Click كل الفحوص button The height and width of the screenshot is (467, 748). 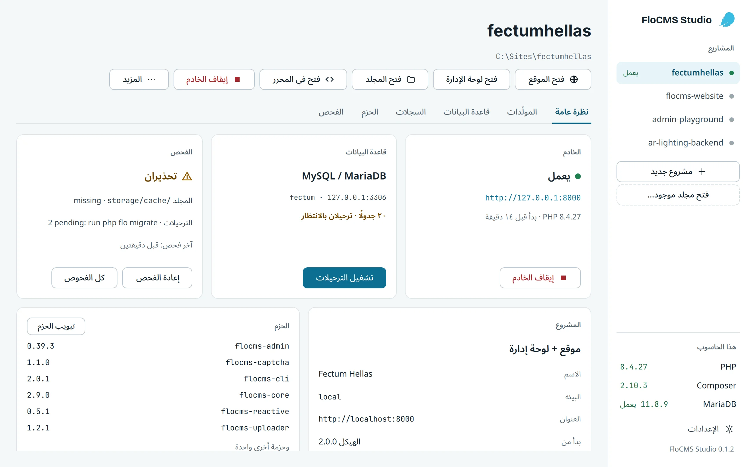[x=84, y=278]
